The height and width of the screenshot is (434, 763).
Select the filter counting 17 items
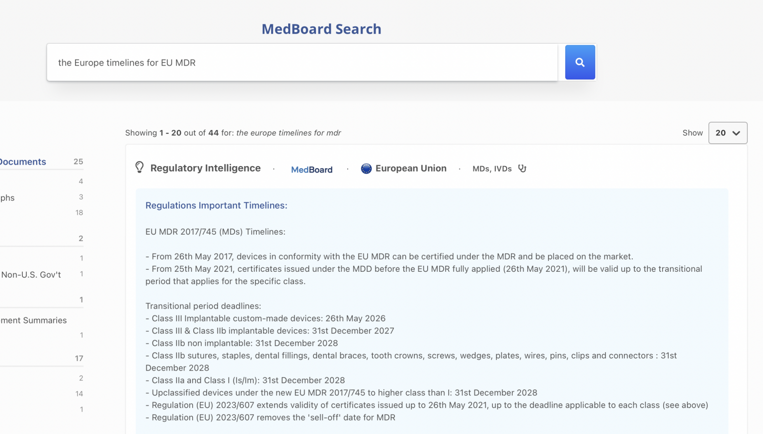[40, 358]
